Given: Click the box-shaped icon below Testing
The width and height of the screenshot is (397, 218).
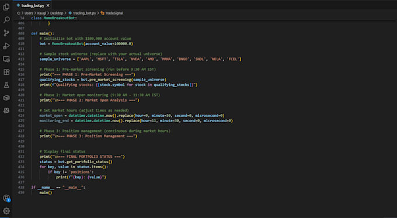Looking at the screenshot, I should click(6, 98).
